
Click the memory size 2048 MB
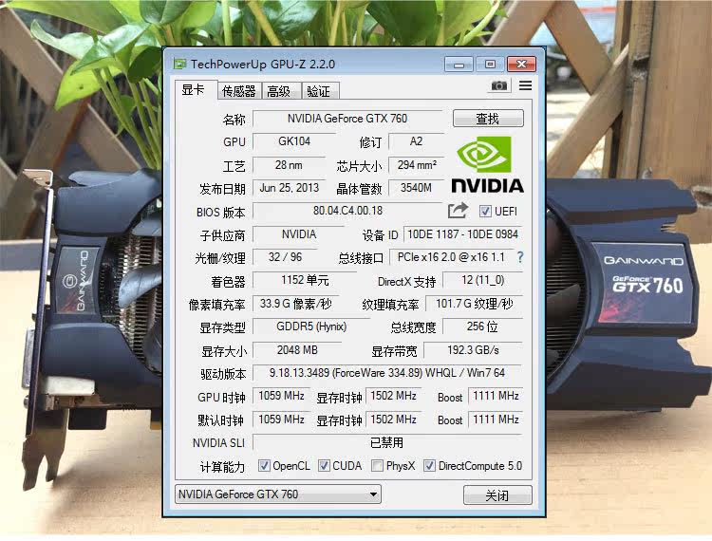[x=297, y=350]
